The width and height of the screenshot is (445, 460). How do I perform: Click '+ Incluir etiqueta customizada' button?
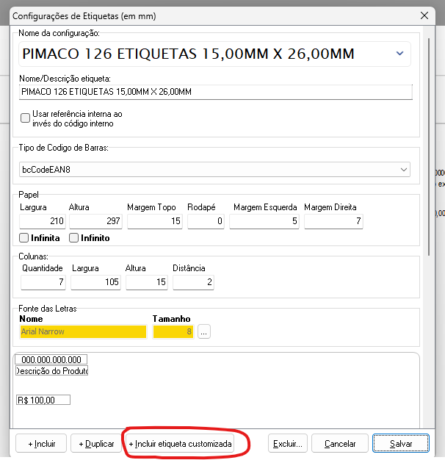[181, 444]
